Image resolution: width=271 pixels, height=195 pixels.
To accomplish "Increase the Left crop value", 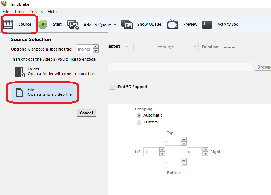I will click(162, 149).
